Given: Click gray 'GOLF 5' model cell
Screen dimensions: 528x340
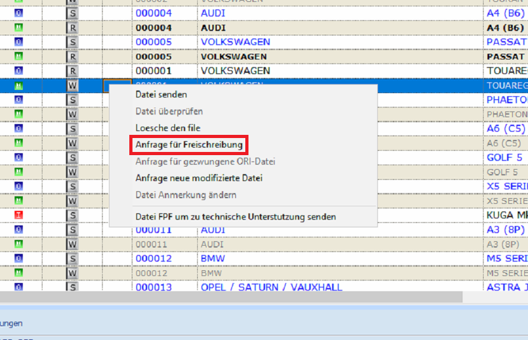Looking at the screenshot, I should click(x=502, y=172).
